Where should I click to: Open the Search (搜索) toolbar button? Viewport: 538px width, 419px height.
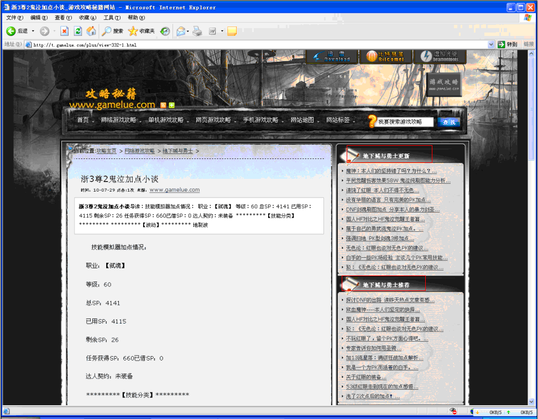(113, 31)
